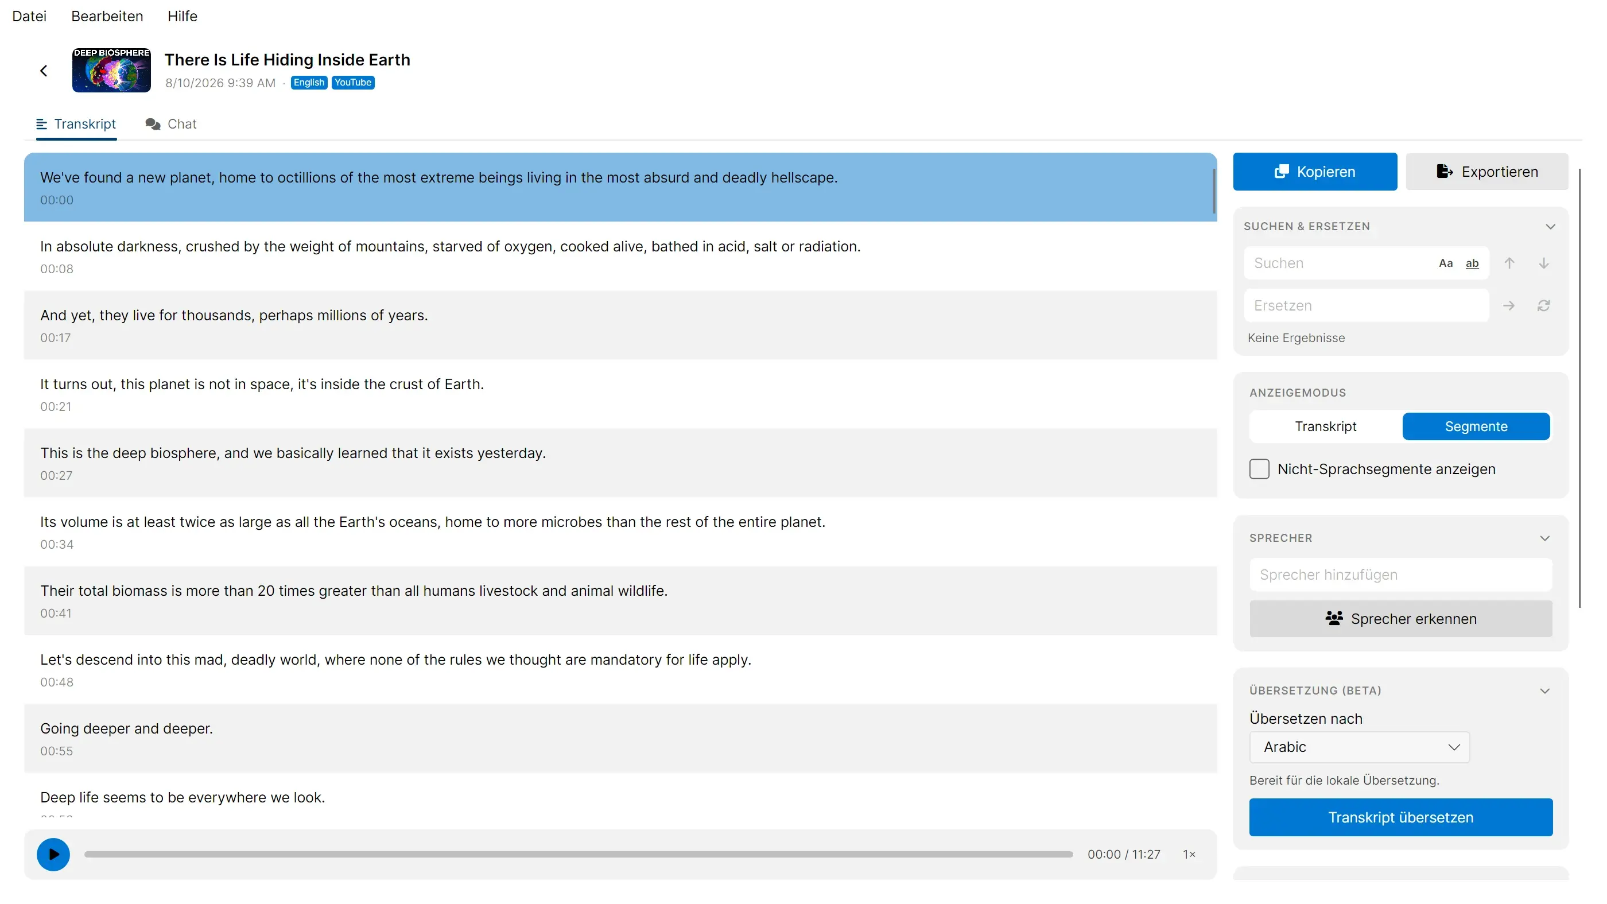This screenshot has height=904, width=1607.
Task: Select segment "It turns out, this planet"
Action: point(620,394)
